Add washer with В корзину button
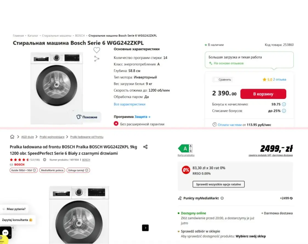 coord(263,94)
